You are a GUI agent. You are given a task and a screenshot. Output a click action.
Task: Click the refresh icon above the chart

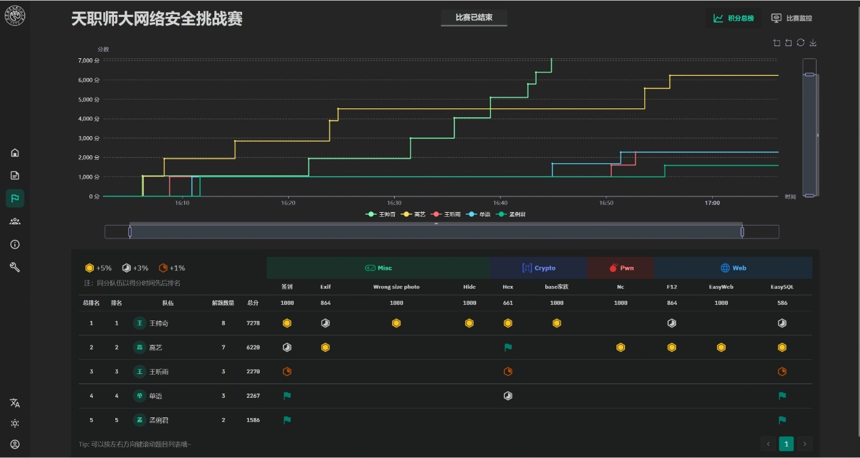click(x=801, y=43)
